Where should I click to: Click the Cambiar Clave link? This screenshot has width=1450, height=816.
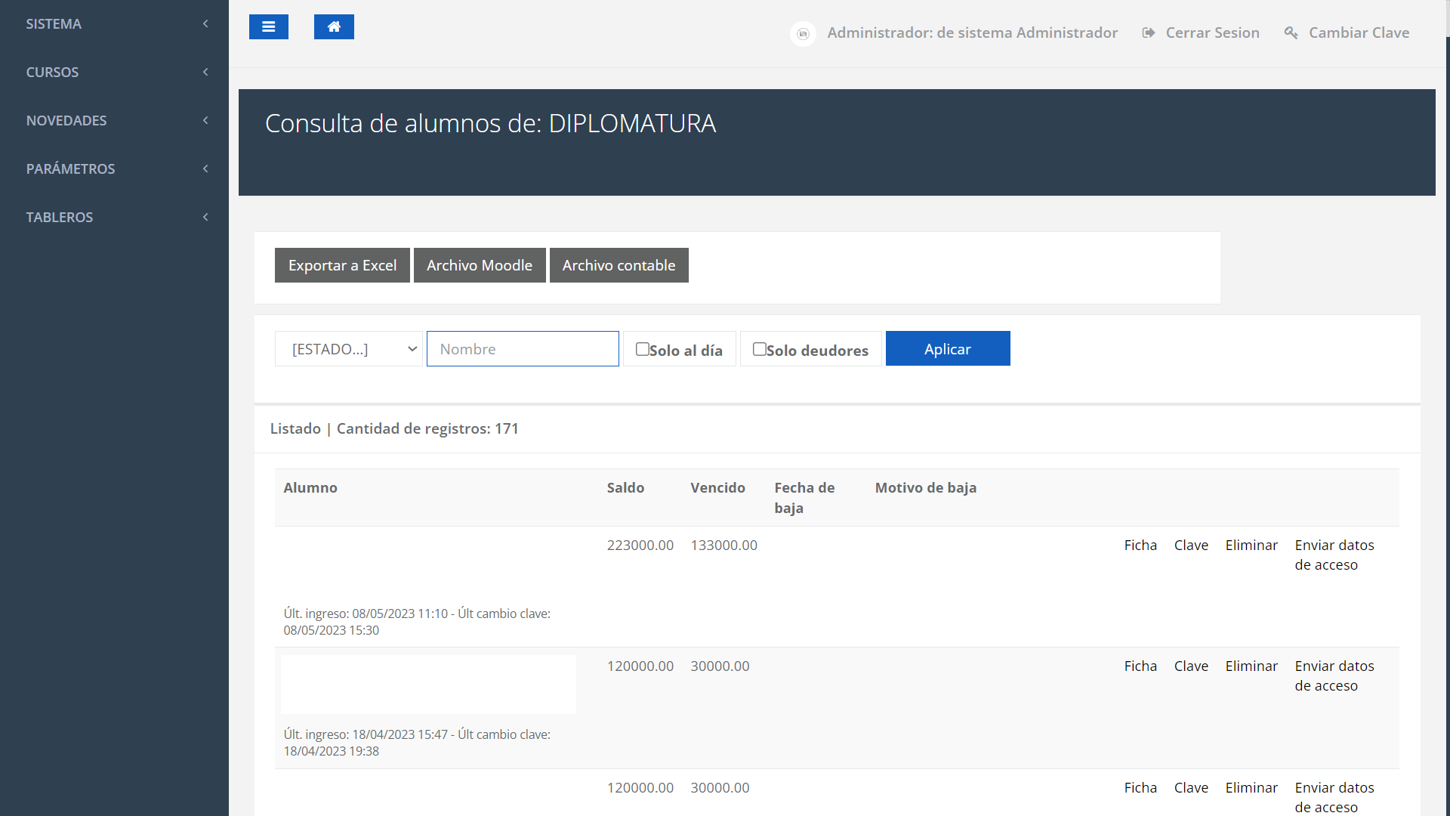coord(1359,32)
